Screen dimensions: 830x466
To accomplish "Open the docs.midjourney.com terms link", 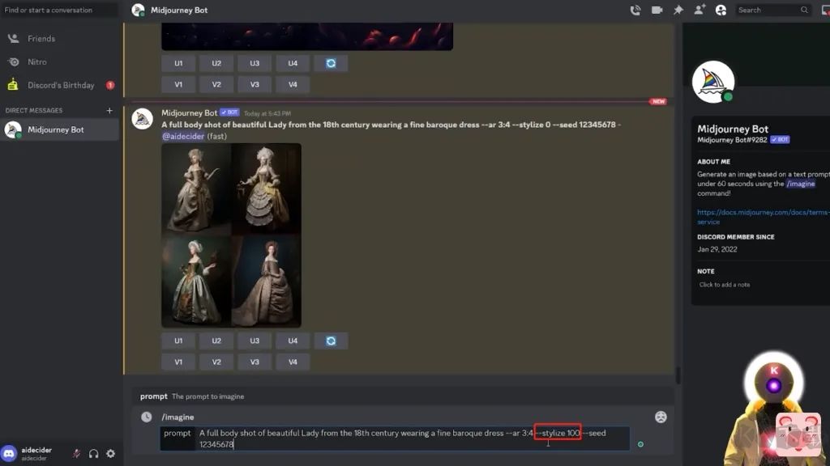I will pos(763,217).
